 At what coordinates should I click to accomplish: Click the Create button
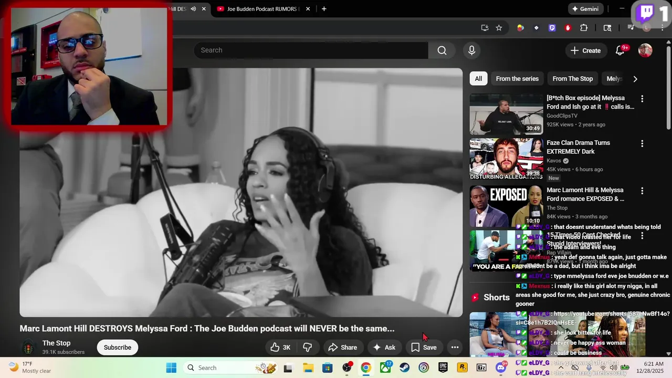pos(585,50)
